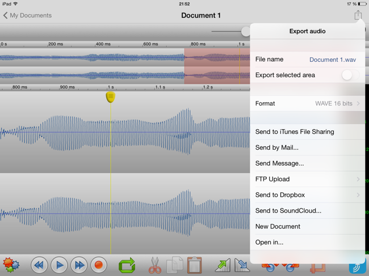This screenshot has height=276, width=369.
Task: Click the battery indicator in status bar
Action: pyautogui.click(x=362, y=4)
